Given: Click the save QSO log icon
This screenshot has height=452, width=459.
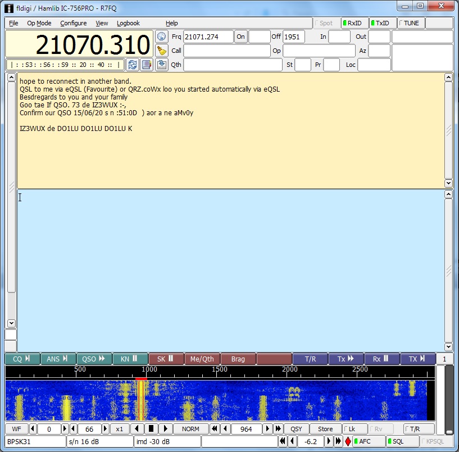Looking at the screenshot, I should [x=162, y=65].
